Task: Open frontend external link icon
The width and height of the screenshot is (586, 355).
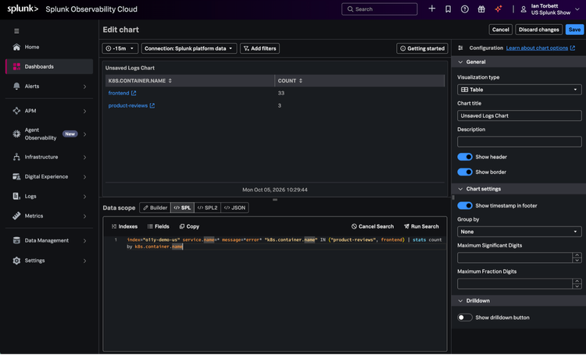Action: 134,93
